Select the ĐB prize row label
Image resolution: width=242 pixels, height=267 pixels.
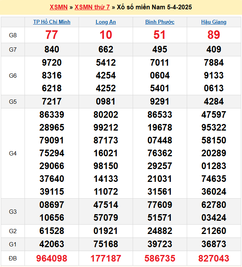pos(13,258)
